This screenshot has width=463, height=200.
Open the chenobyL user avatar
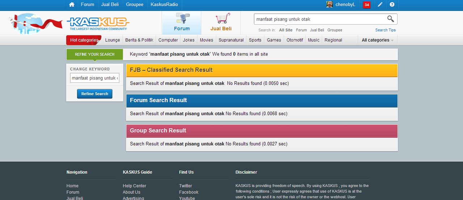point(330,4)
